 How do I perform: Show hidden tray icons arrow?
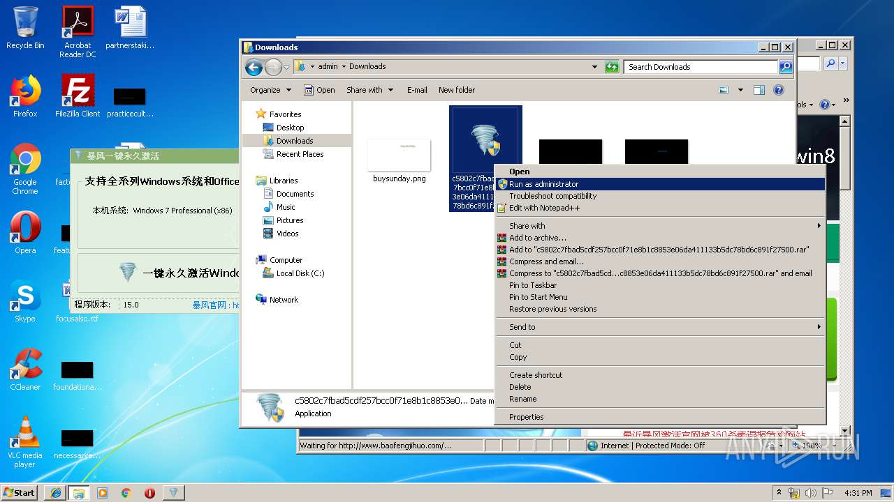coord(779,492)
